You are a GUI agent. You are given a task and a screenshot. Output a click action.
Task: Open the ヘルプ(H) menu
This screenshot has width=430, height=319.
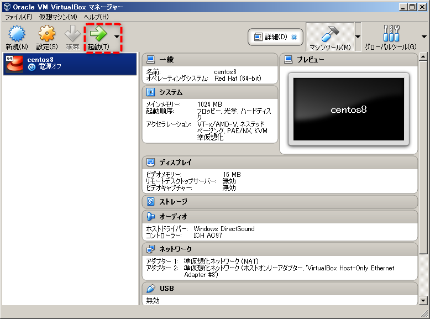coord(96,17)
